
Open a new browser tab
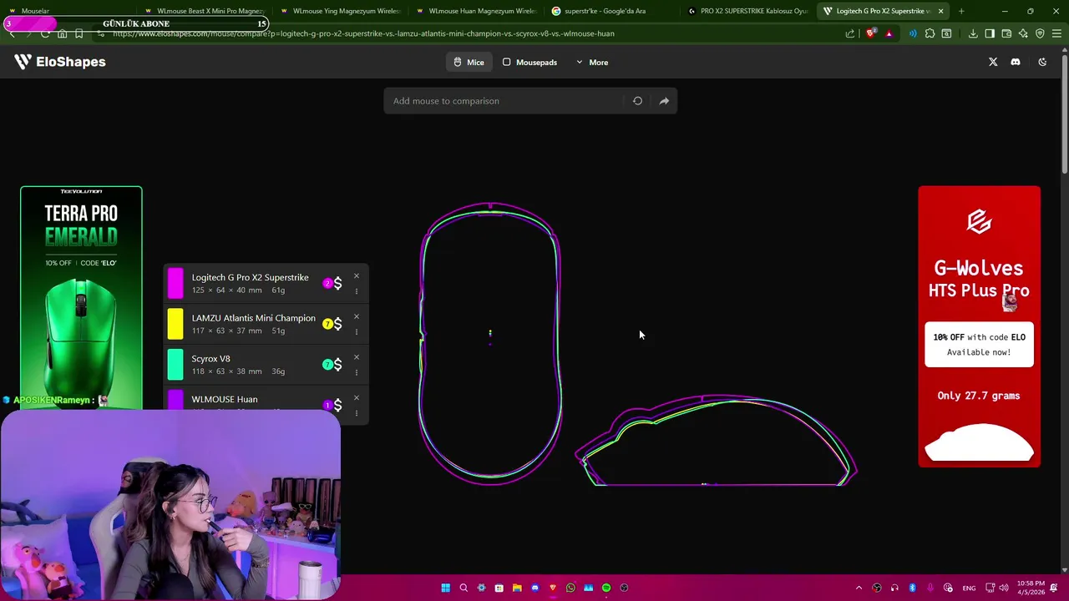[961, 11]
